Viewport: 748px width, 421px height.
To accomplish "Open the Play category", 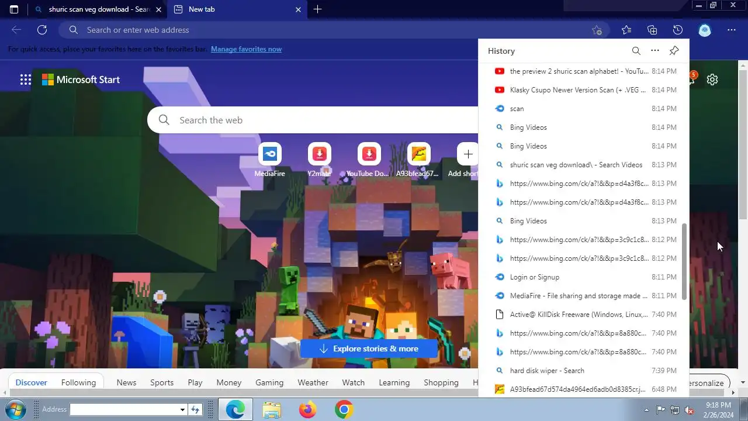I will [x=195, y=382].
